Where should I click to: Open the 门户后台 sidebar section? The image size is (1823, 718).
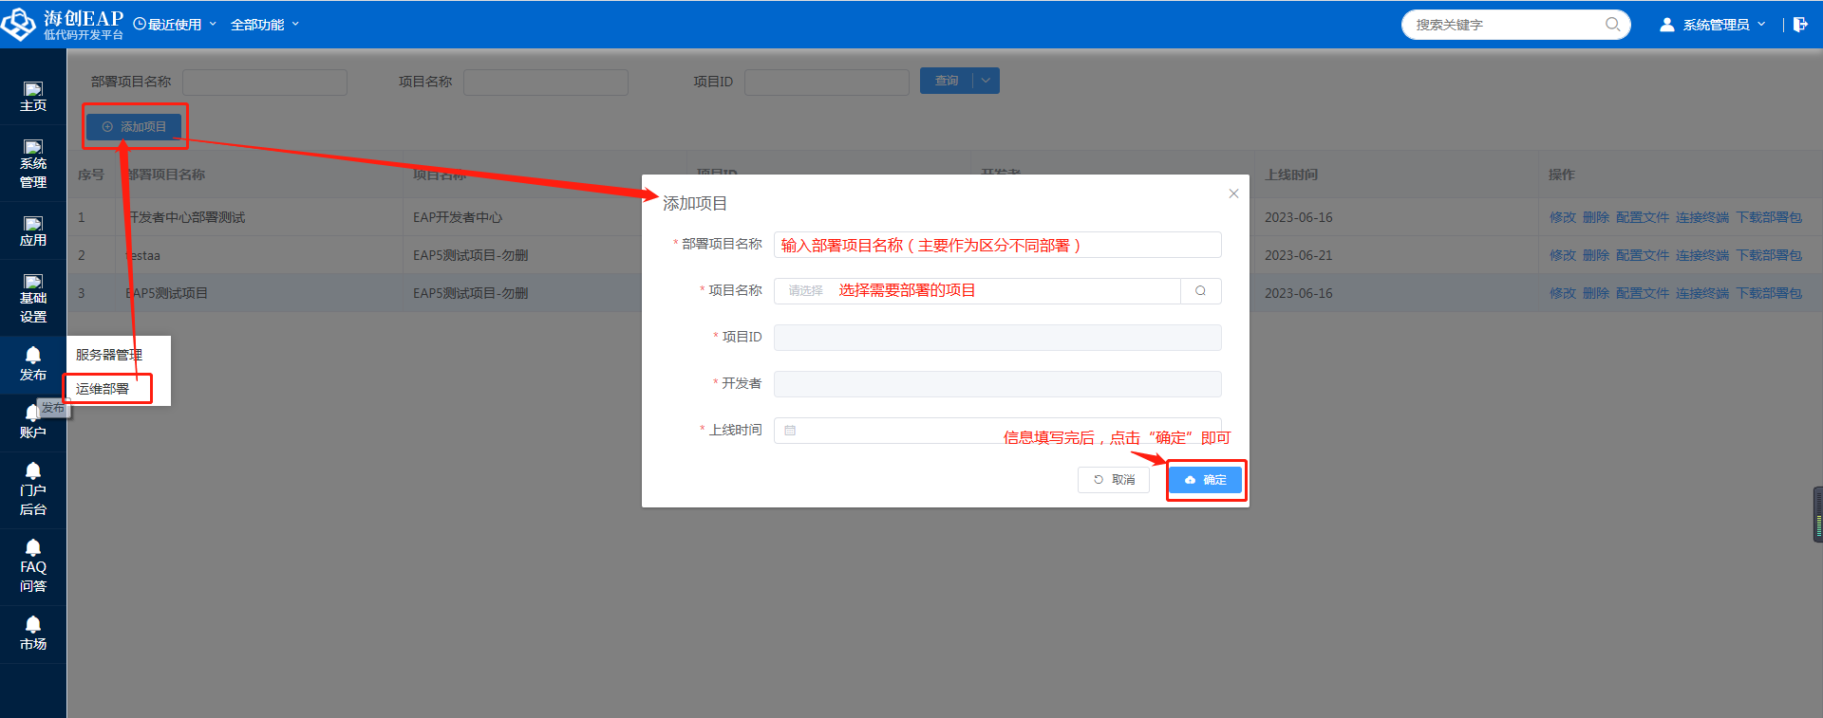point(33,488)
